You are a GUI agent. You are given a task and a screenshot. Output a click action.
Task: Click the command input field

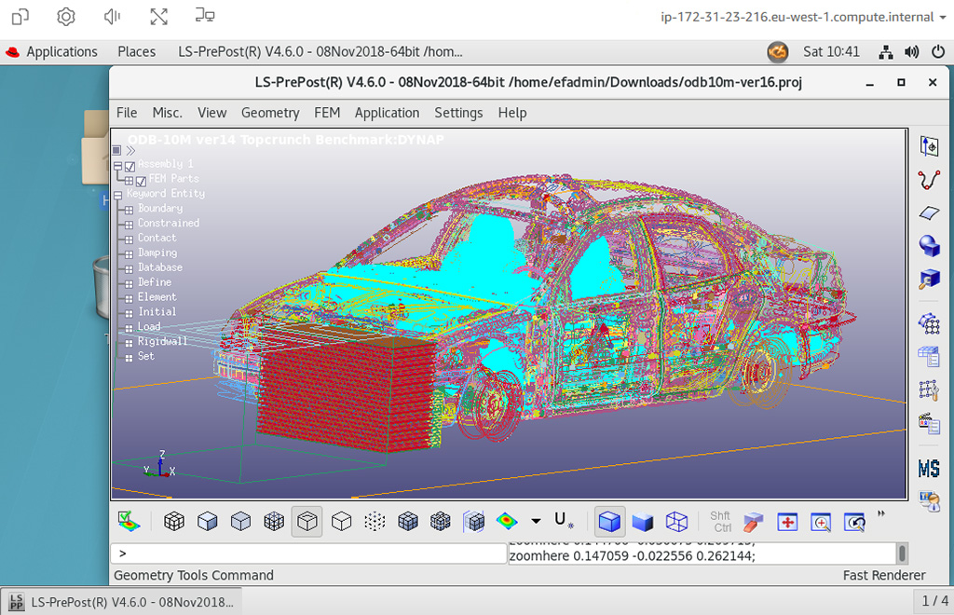coord(307,553)
